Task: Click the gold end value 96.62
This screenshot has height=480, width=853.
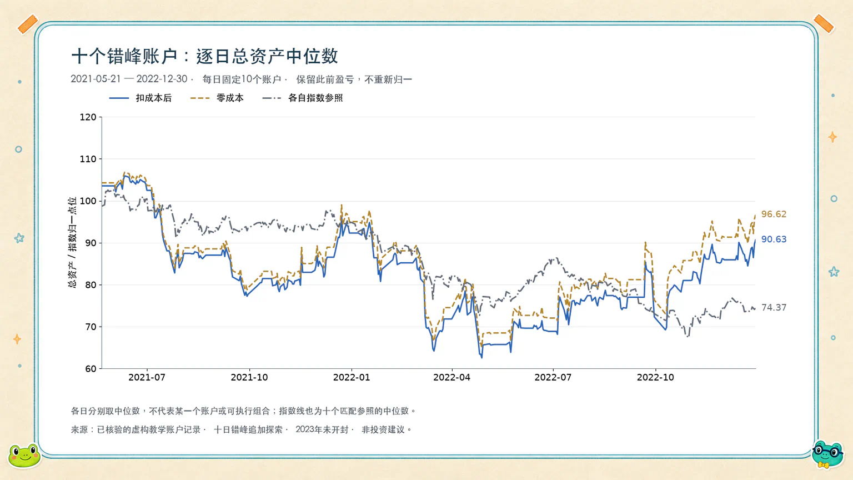Action: click(774, 214)
